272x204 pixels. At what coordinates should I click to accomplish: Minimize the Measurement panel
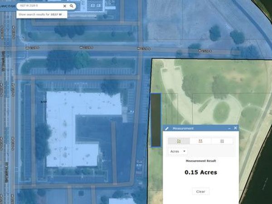[229, 128]
